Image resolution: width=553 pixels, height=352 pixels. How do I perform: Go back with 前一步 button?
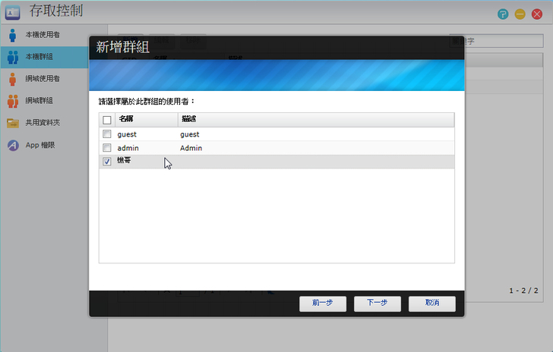click(323, 303)
